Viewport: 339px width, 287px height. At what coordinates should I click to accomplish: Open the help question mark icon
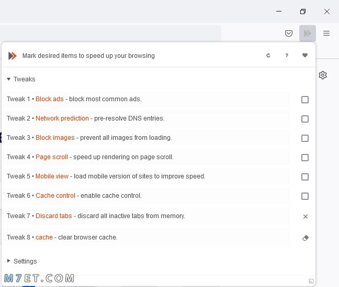[x=287, y=55]
